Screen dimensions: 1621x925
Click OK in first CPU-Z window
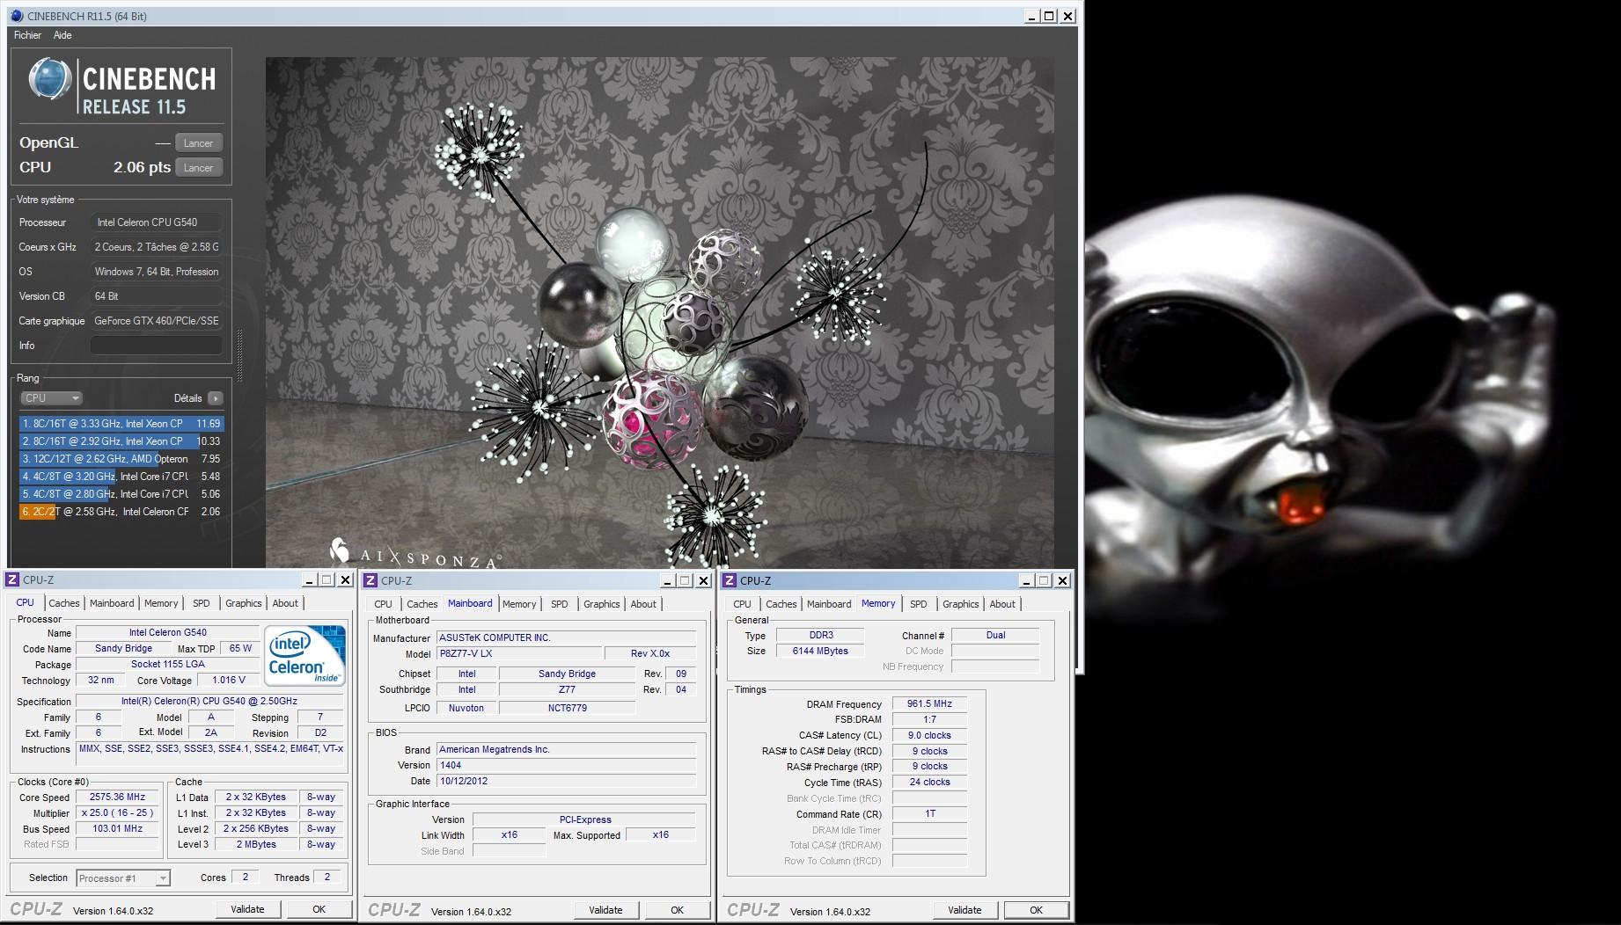pyautogui.click(x=319, y=909)
